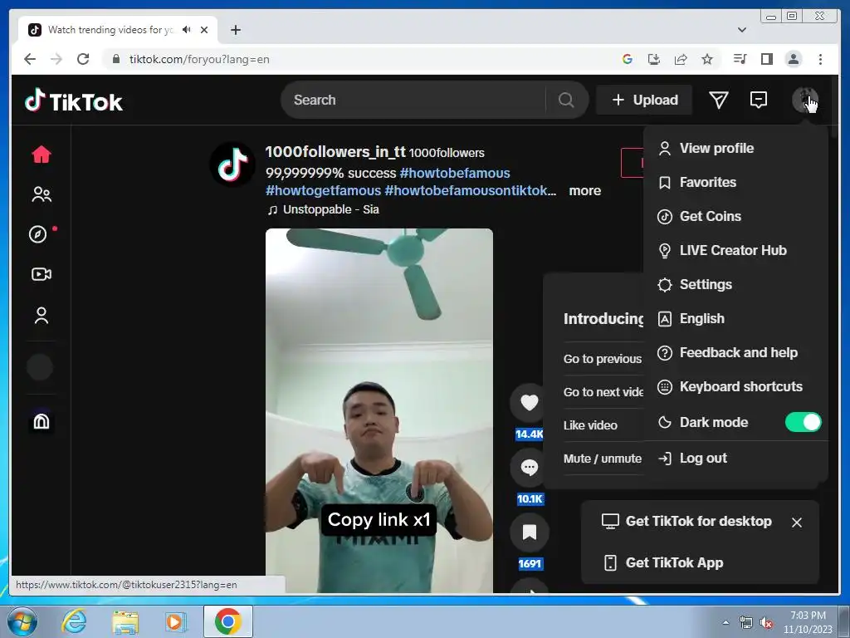Click the 1000followers_in_tt avatar
Image resolution: width=850 pixels, height=638 pixels.
[x=233, y=164]
